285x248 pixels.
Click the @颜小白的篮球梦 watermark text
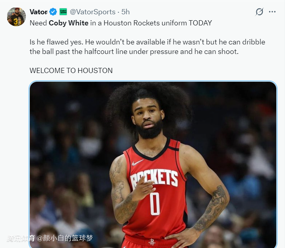[65, 238]
